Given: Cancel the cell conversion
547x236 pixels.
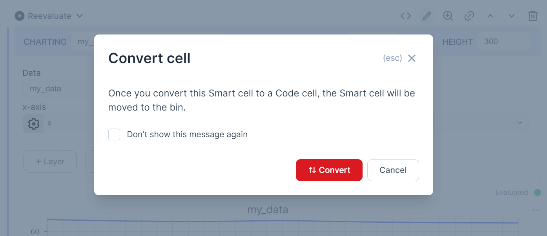Looking at the screenshot, I should (x=393, y=170).
